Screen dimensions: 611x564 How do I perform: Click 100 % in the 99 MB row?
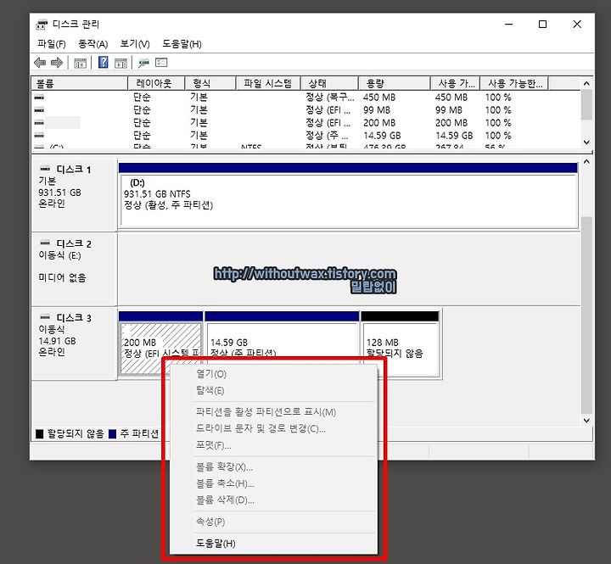pos(498,110)
